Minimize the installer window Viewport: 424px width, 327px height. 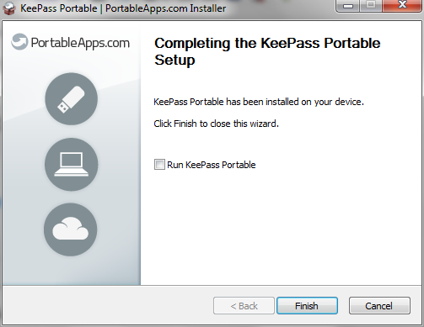click(348, 6)
